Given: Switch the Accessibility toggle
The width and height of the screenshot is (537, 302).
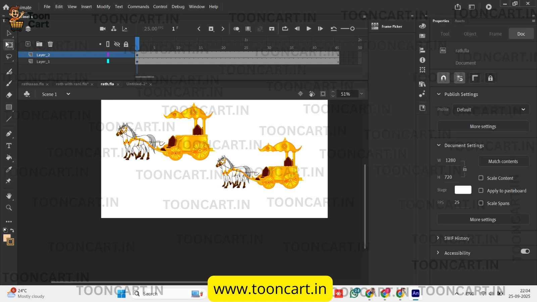Looking at the screenshot, I should [525, 251].
